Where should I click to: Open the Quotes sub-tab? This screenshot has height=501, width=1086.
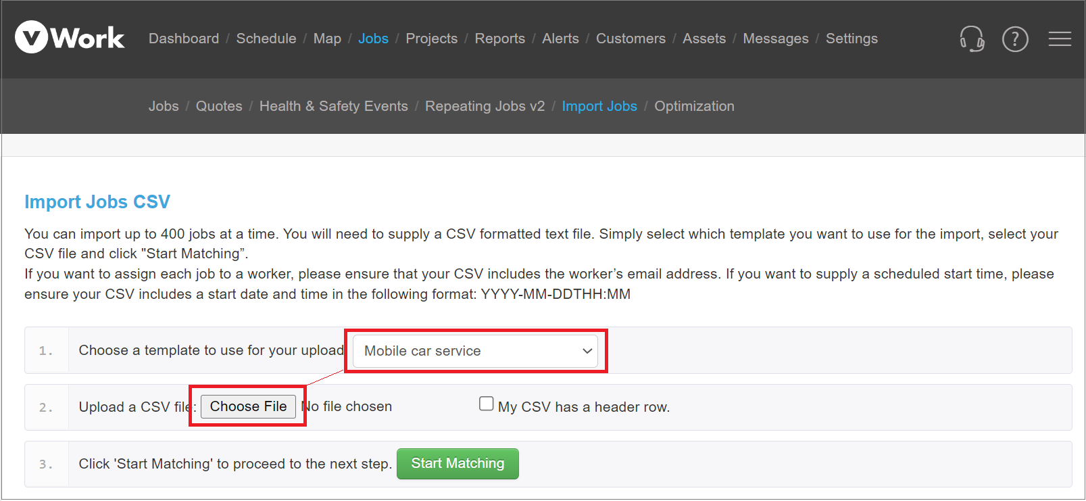pos(219,106)
